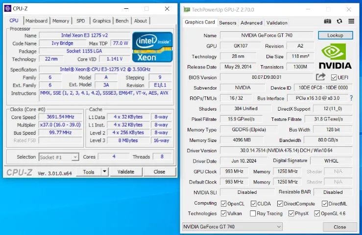The image size is (362, 235).
Task: Open the Socket #1 selection dropdown
Action: [x=59, y=157]
